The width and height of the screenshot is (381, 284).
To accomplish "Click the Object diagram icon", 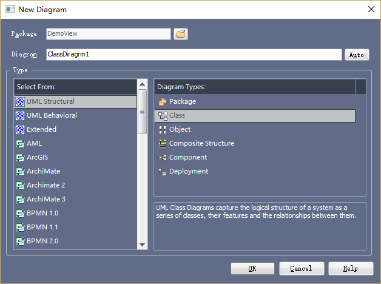I will (x=163, y=130).
